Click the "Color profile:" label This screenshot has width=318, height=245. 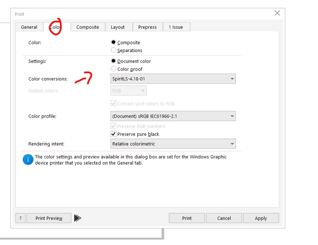[43, 116]
